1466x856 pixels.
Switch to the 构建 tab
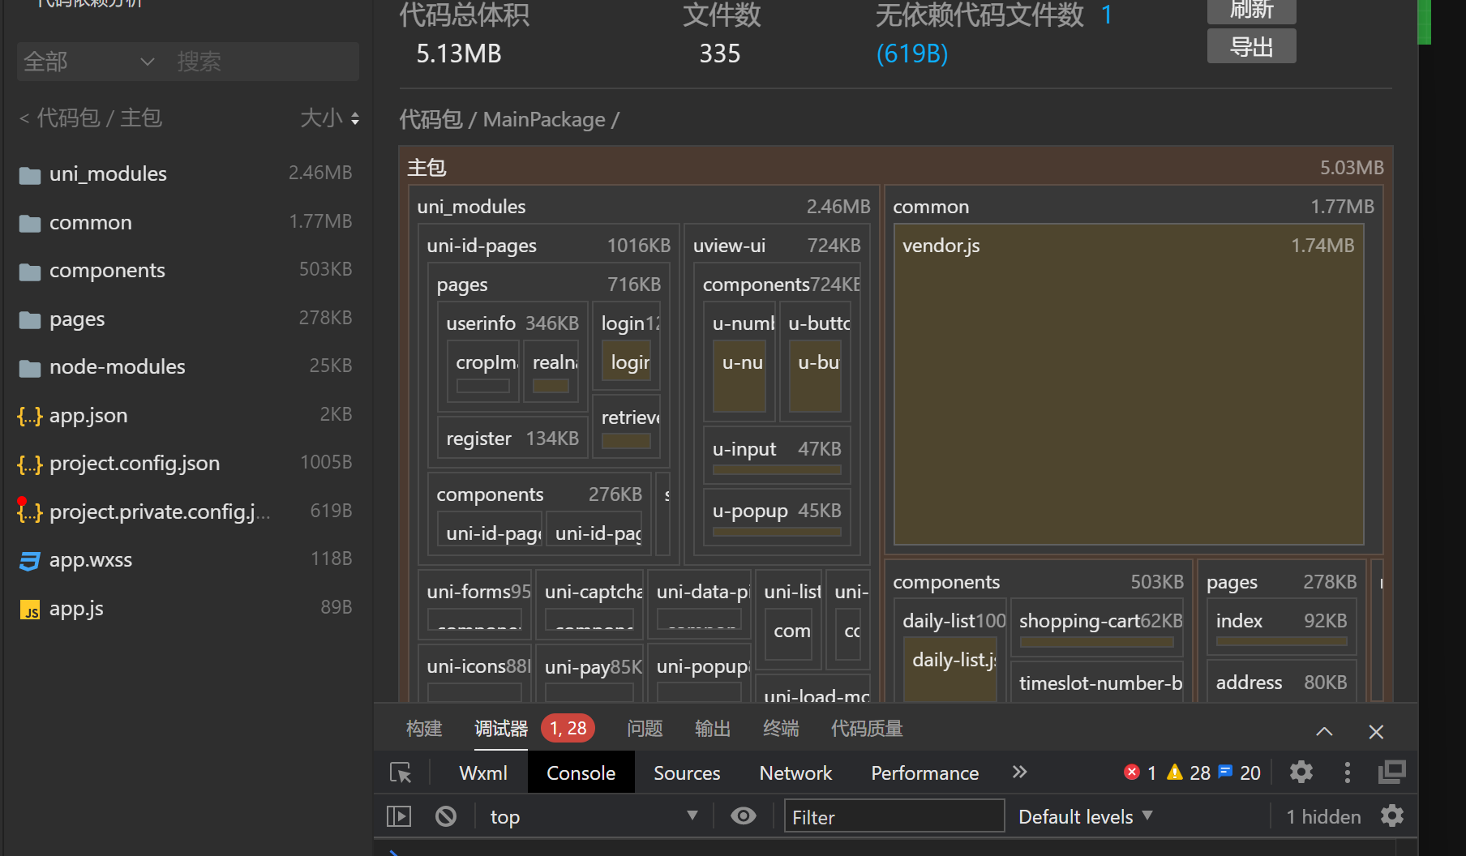click(424, 729)
